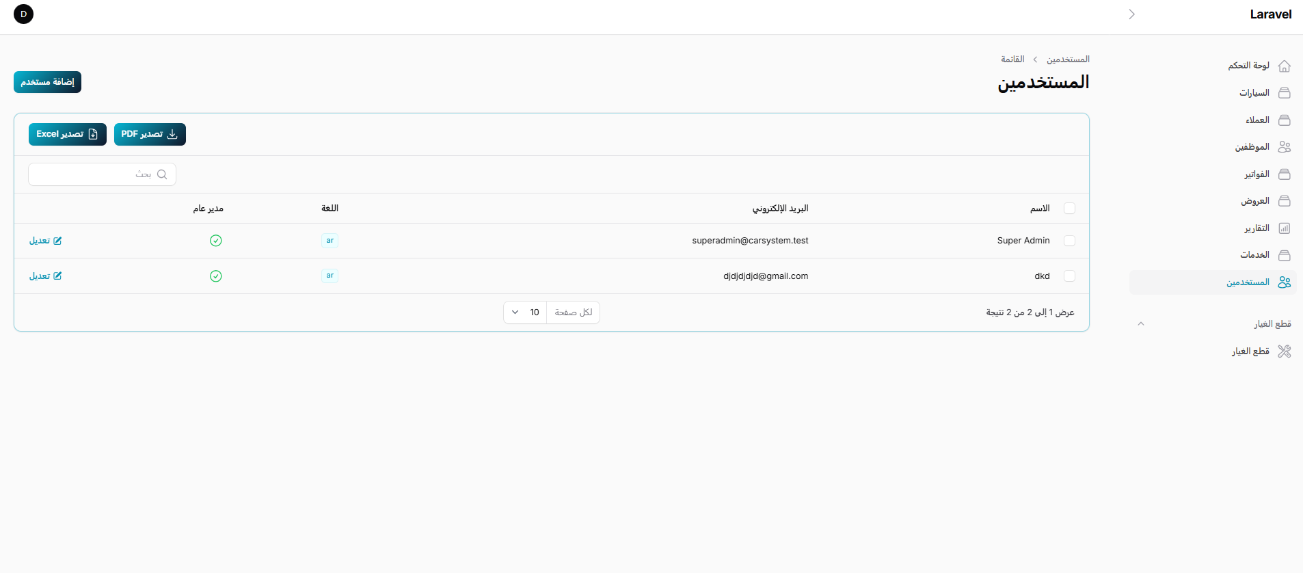Click the تصدير Excel button

67,134
